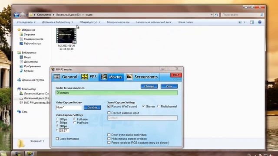Open DVD RW дисковод (E:) in sidebar
Viewport: 278px width, 156px height.
coord(35,103)
